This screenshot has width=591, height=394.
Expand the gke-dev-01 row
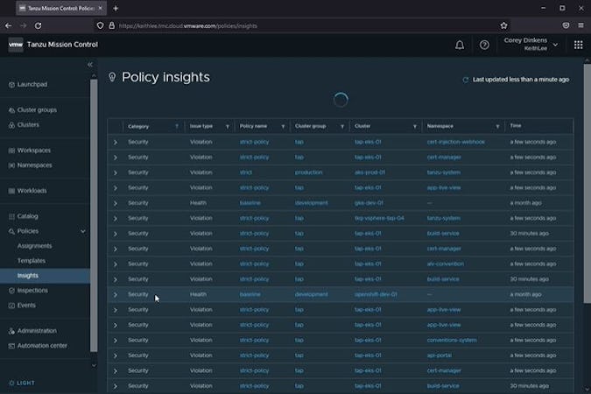(x=116, y=203)
